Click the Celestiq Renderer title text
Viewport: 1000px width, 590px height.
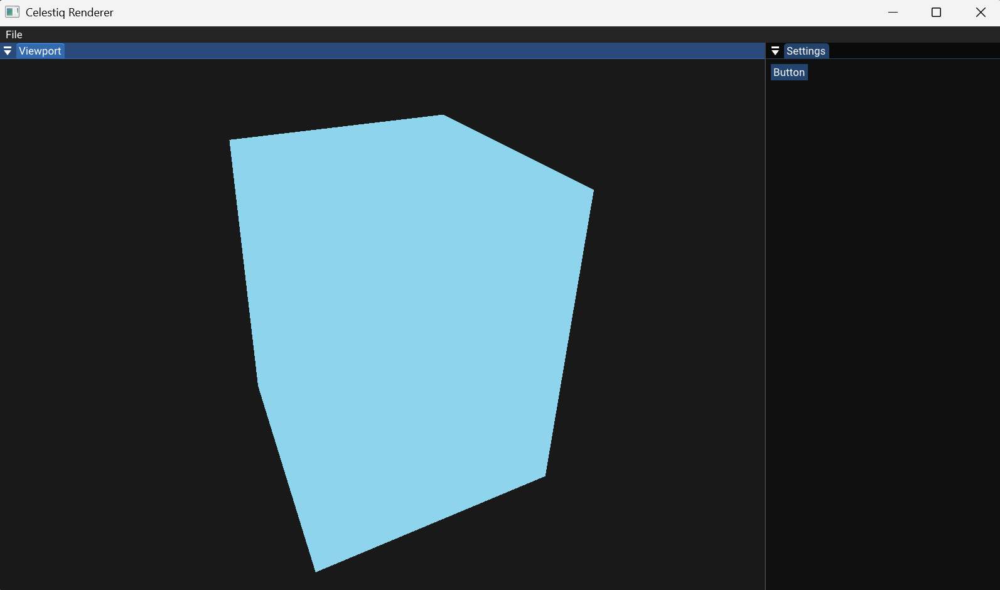click(70, 13)
